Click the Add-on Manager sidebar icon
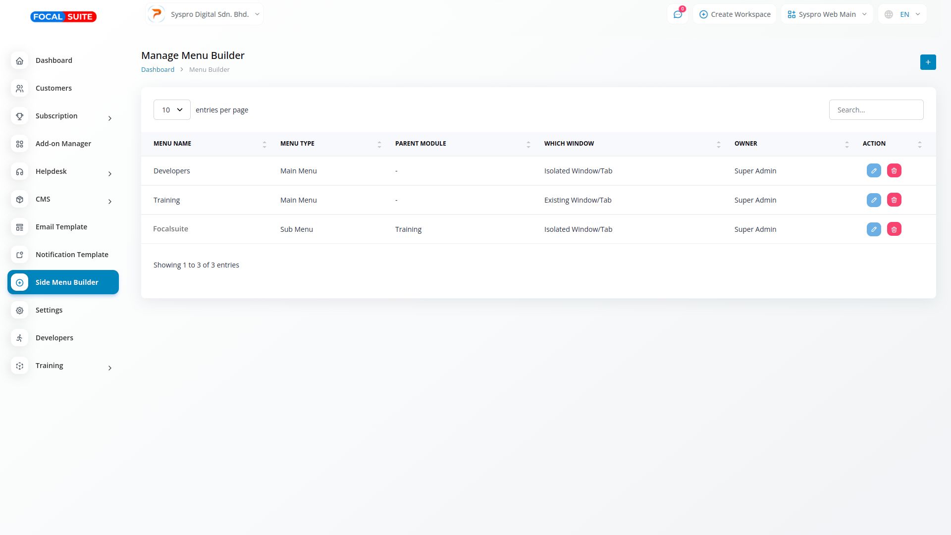 pyautogui.click(x=20, y=144)
